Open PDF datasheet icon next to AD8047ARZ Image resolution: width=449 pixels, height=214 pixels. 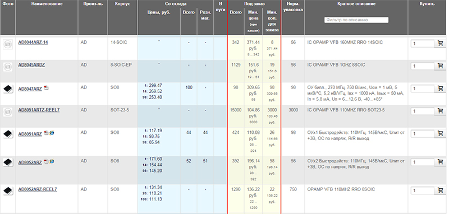[x=46, y=89]
